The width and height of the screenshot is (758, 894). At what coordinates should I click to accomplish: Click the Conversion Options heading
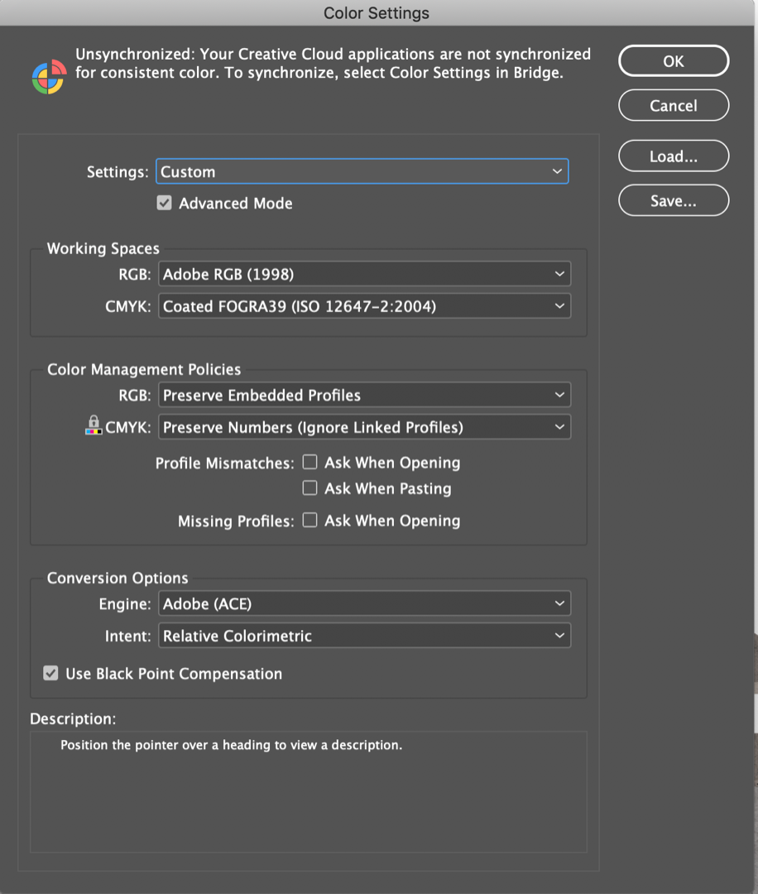click(x=118, y=578)
